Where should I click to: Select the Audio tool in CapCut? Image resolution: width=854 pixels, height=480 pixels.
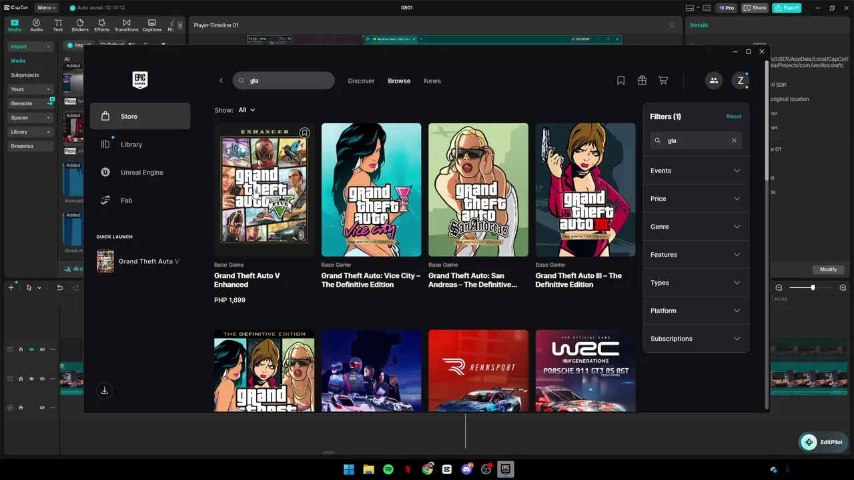pos(36,25)
